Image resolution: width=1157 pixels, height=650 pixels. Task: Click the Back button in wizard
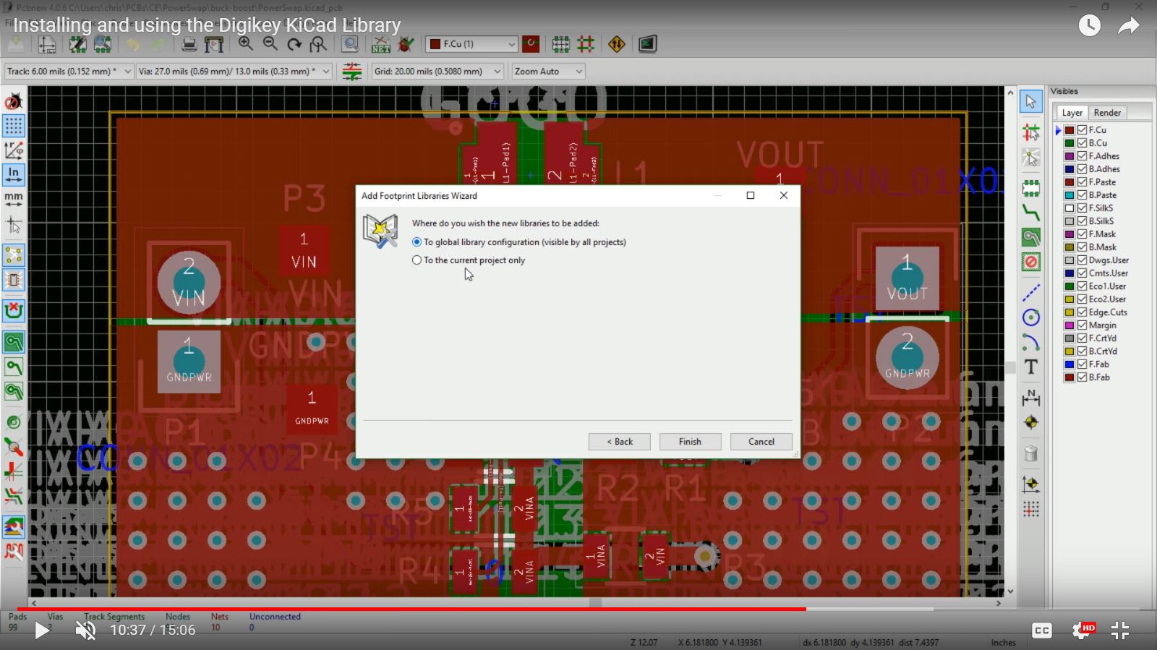click(x=619, y=442)
